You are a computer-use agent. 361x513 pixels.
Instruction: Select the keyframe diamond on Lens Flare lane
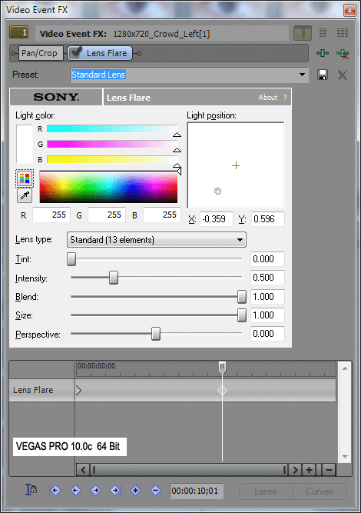pyautogui.click(x=222, y=390)
